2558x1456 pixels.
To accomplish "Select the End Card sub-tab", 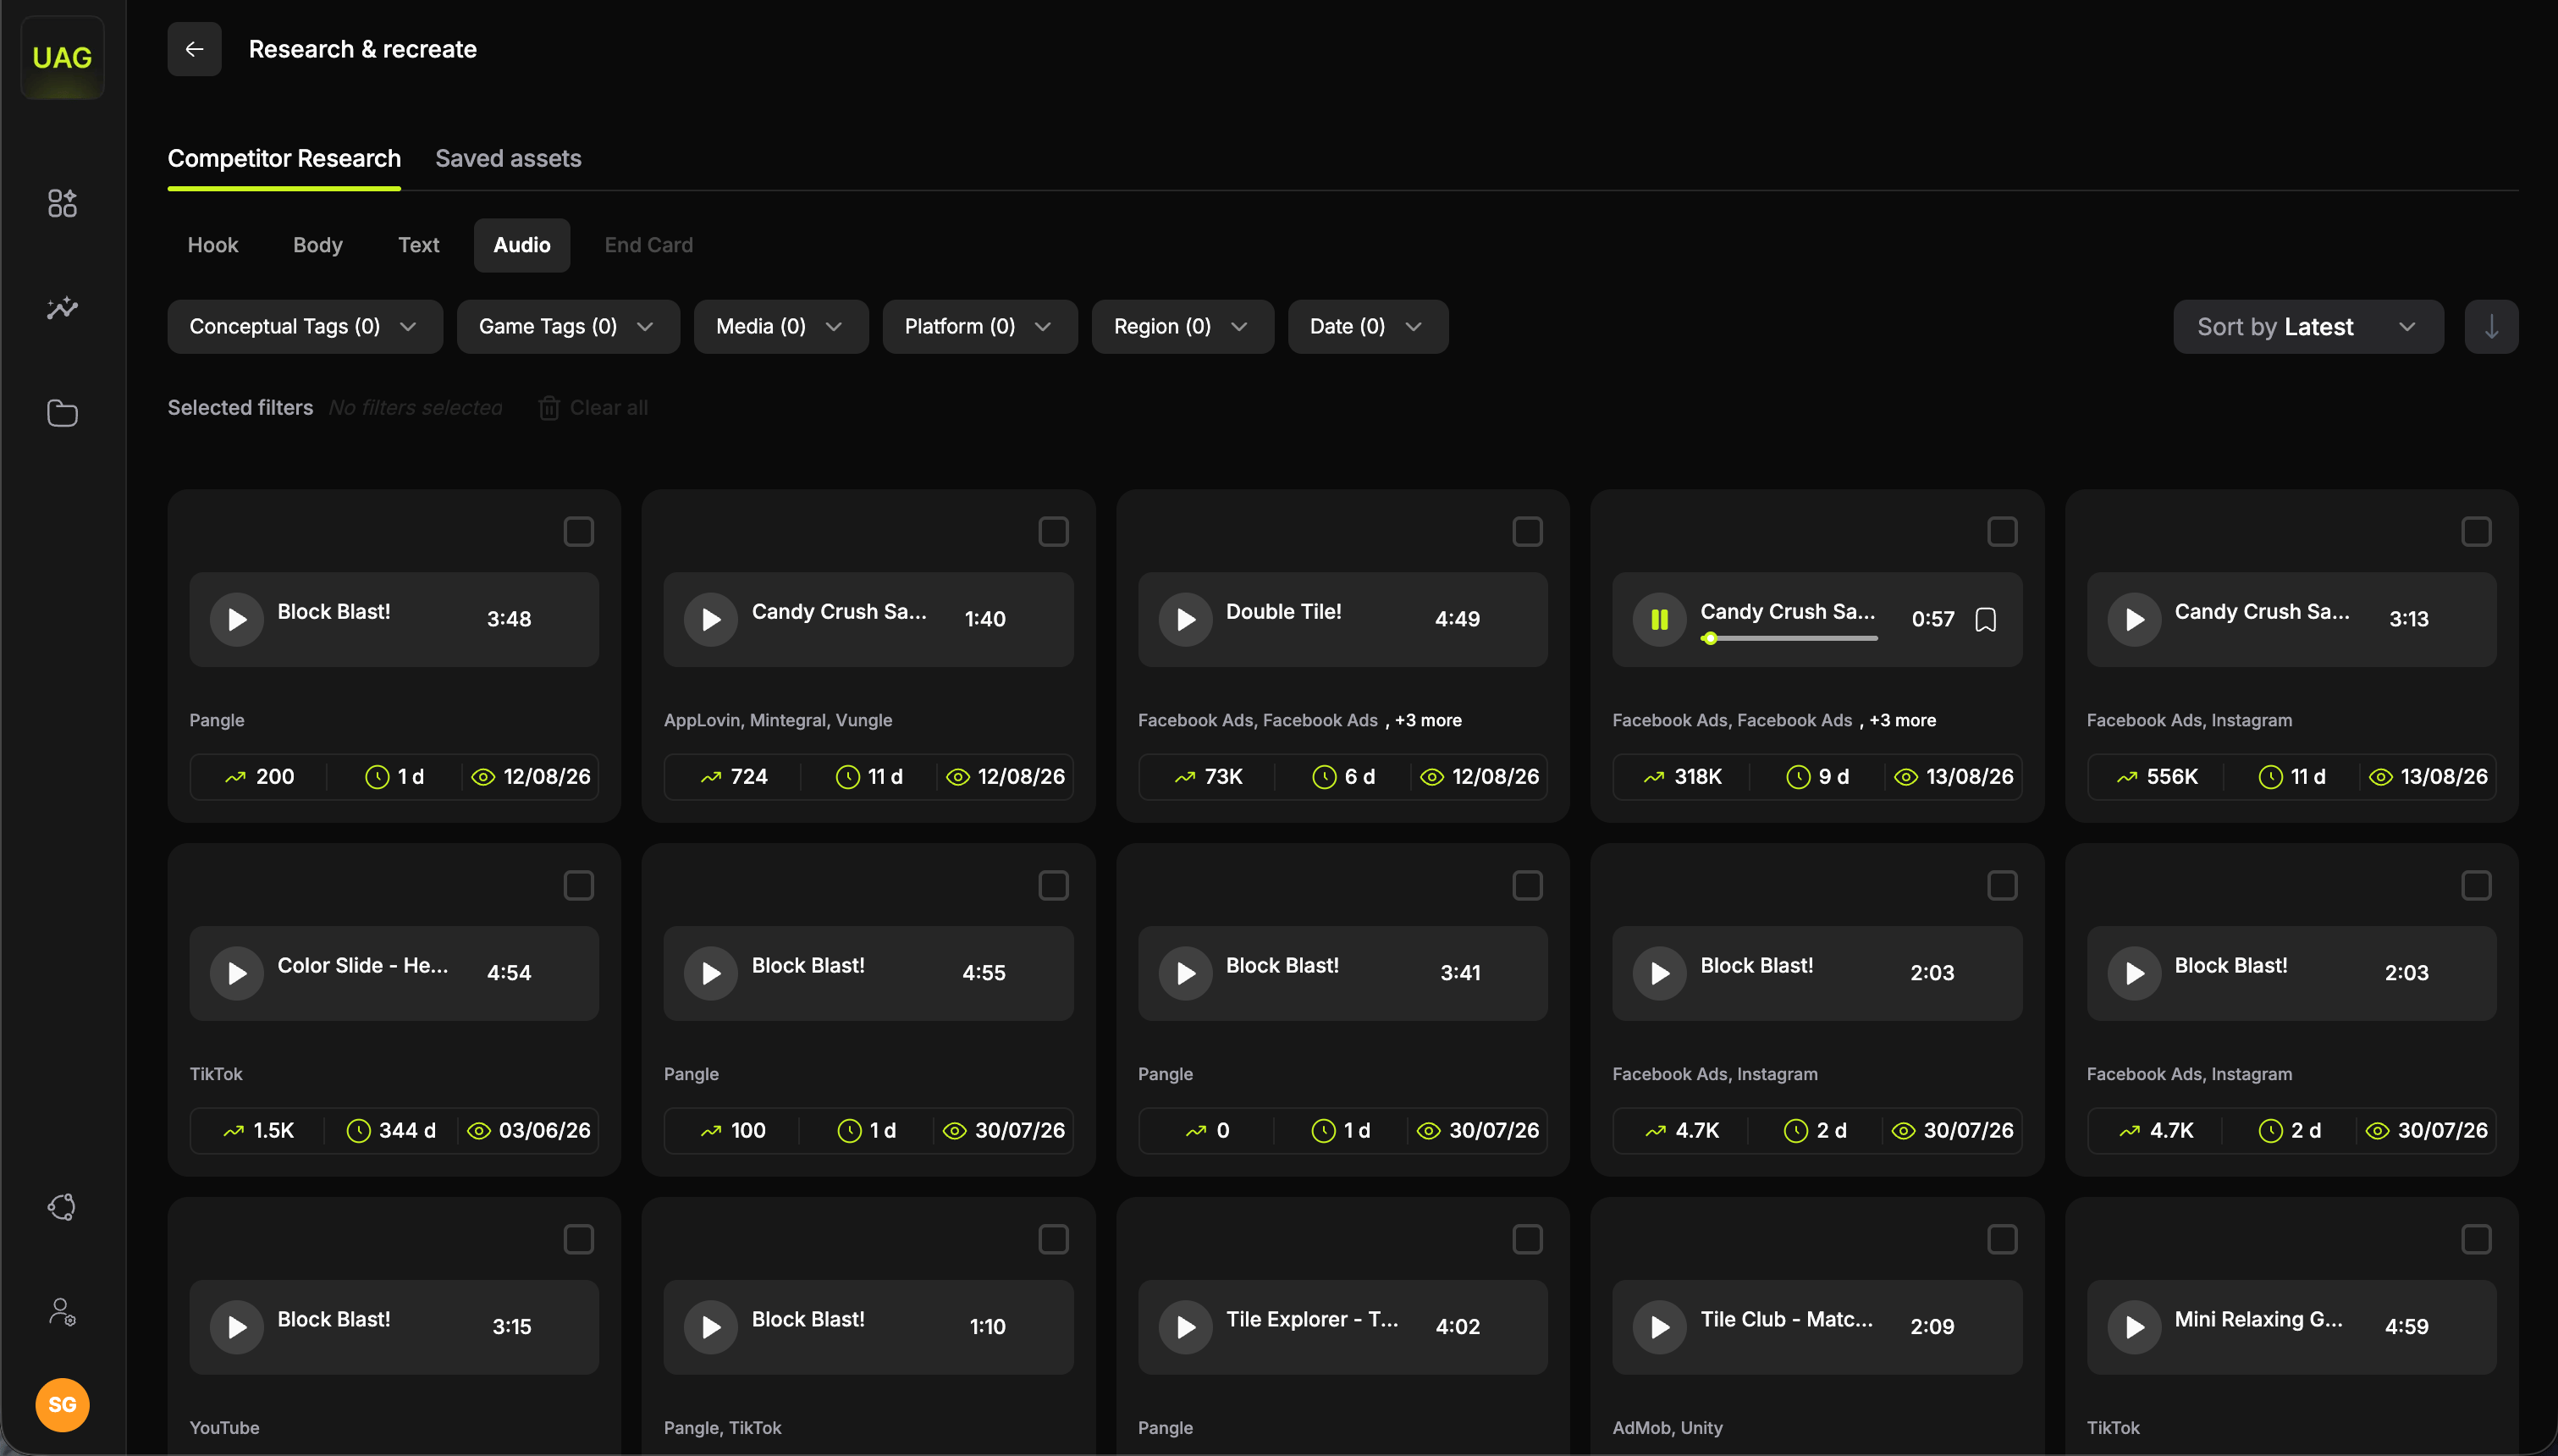I will coord(648,245).
